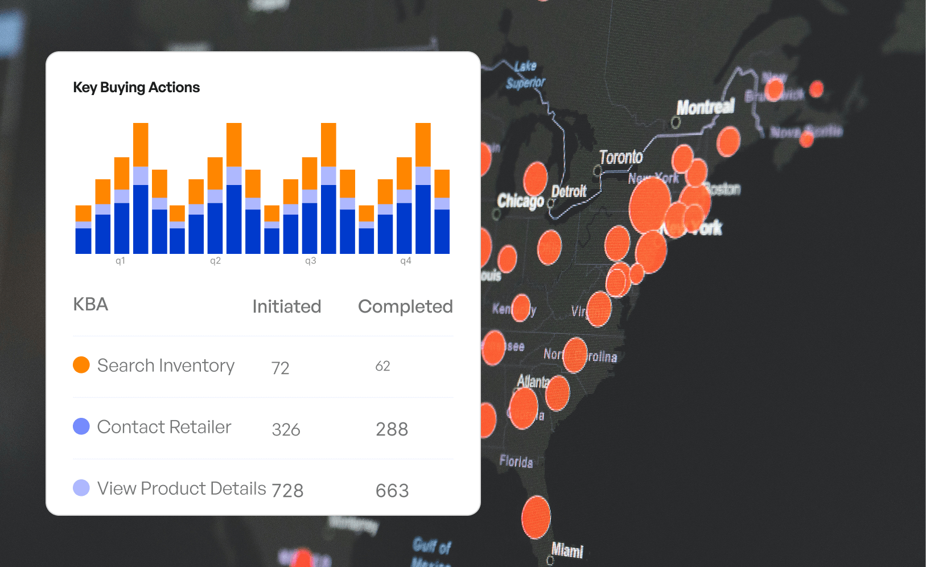Image resolution: width=926 pixels, height=567 pixels.
Task: Click the 72 Initiated value for Search Inventory
Action: [x=280, y=368]
